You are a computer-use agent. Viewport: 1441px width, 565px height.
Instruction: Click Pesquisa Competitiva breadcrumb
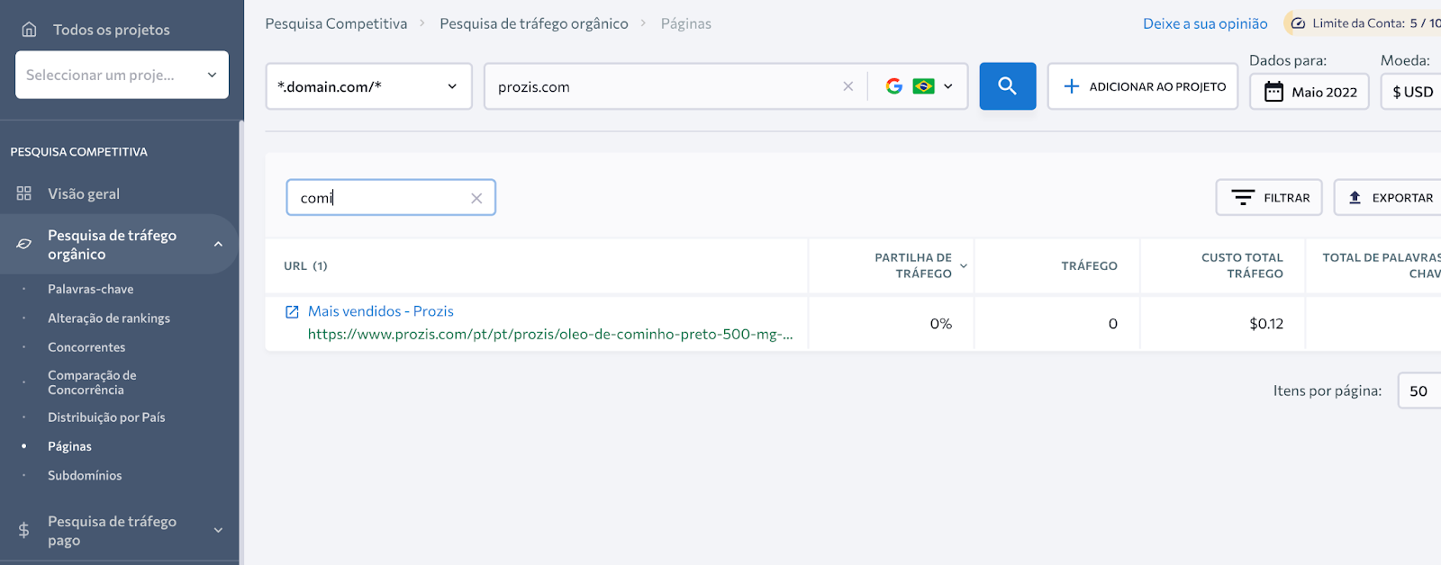coord(336,23)
